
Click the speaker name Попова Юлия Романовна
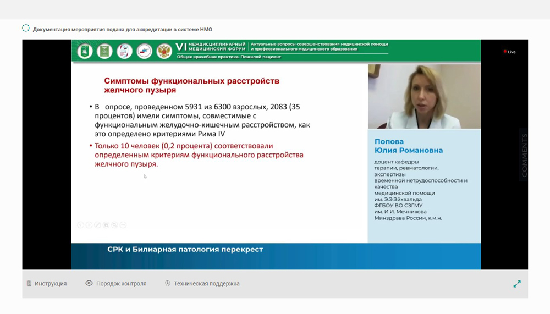click(408, 146)
